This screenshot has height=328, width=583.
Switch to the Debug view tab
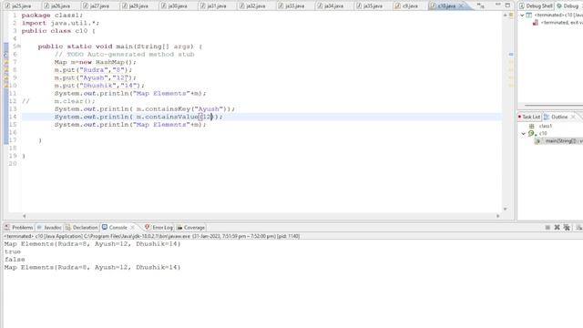[x=568, y=6]
